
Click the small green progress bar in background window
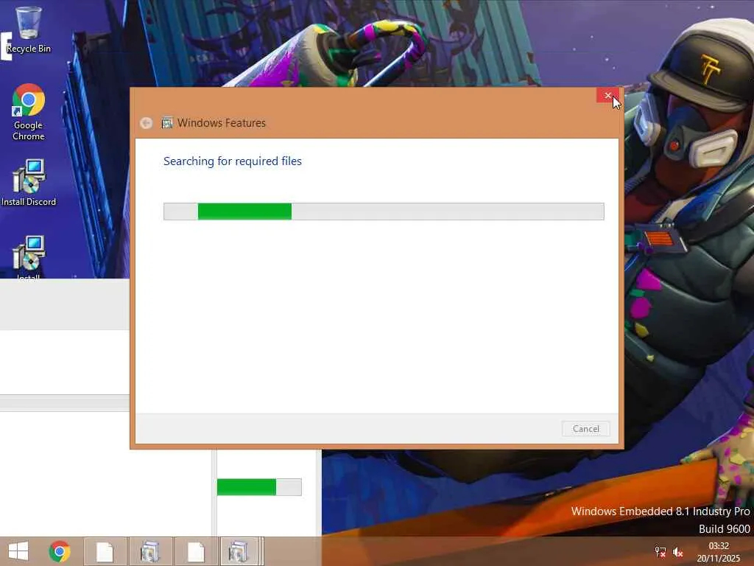pos(259,487)
